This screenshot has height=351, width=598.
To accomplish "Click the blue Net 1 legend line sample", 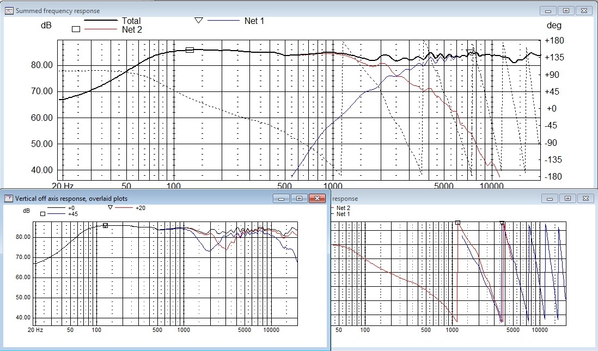I will click(223, 20).
